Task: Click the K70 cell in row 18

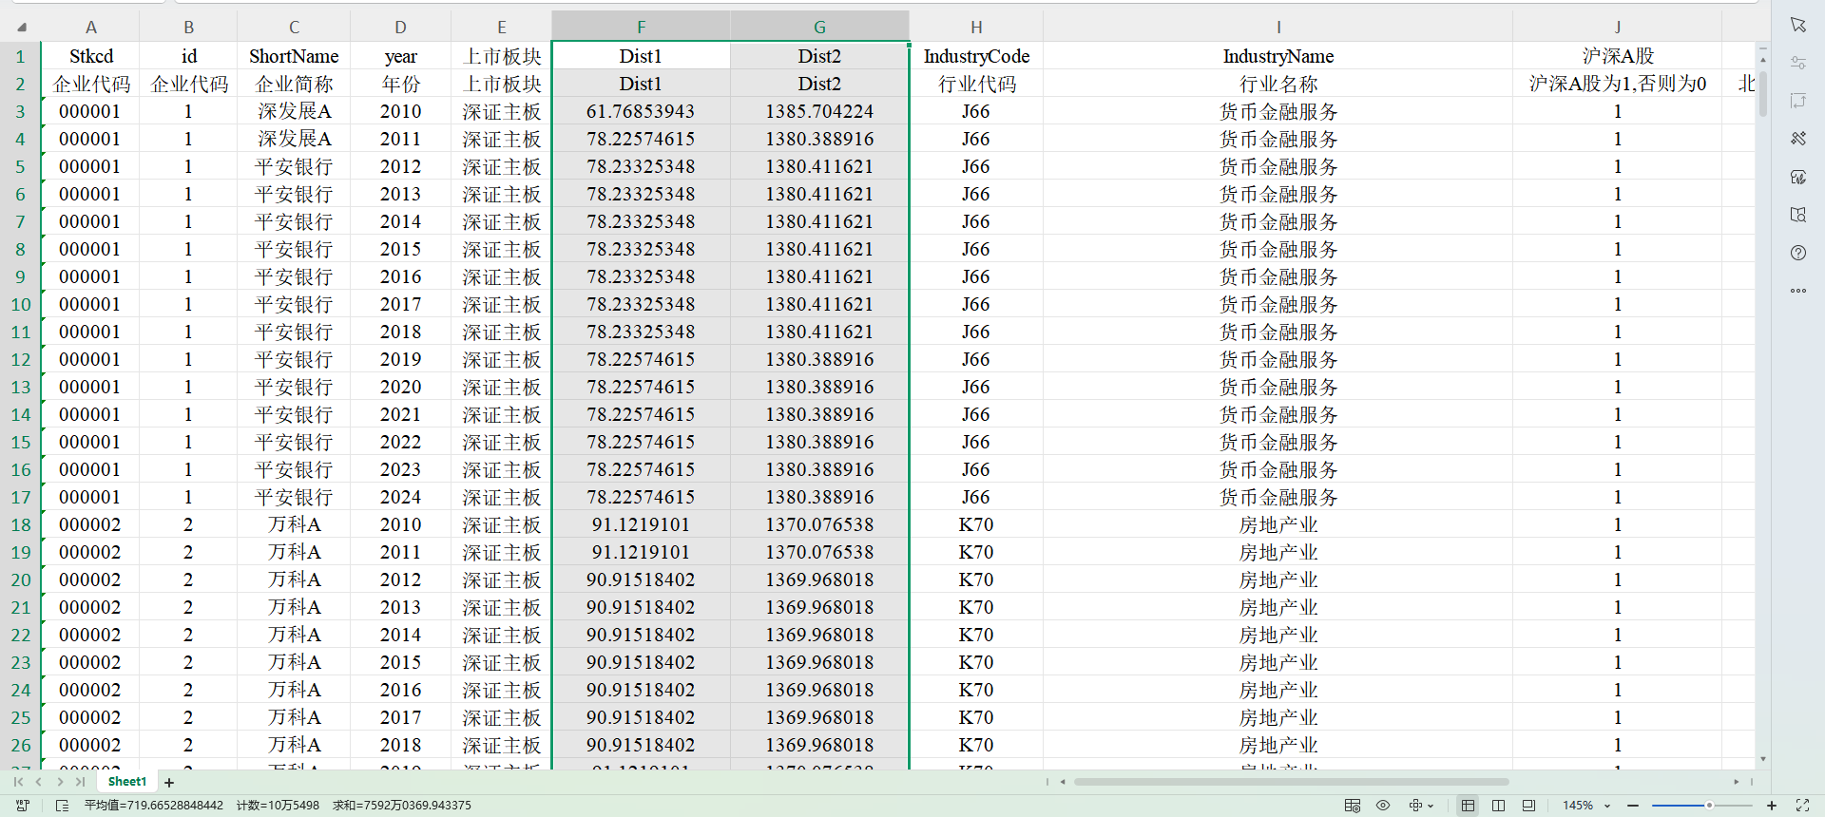Action: click(976, 524)
